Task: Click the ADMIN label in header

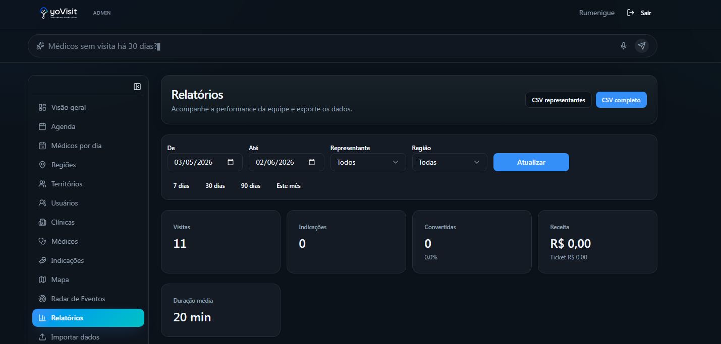Action: [102, 13]
